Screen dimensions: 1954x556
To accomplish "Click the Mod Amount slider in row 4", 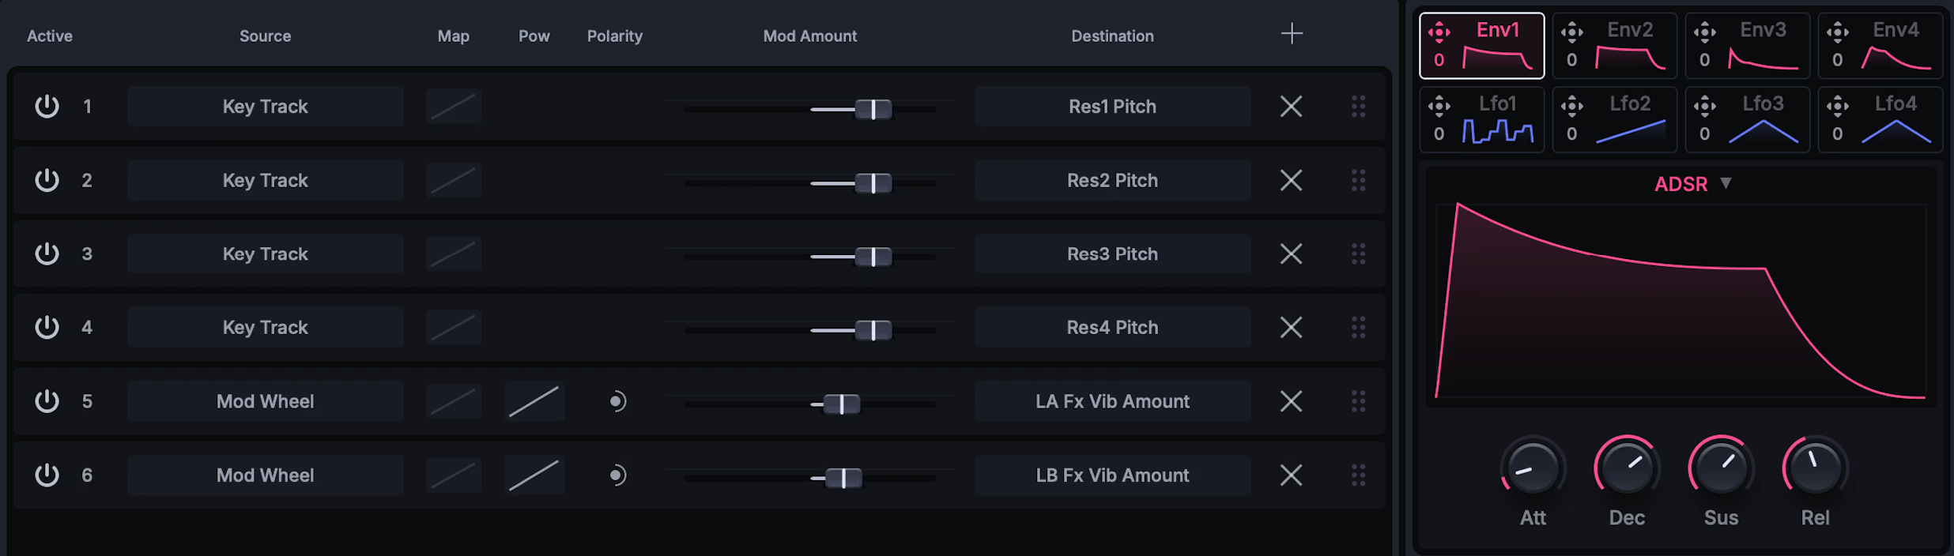I will click(x=810, y=330).
